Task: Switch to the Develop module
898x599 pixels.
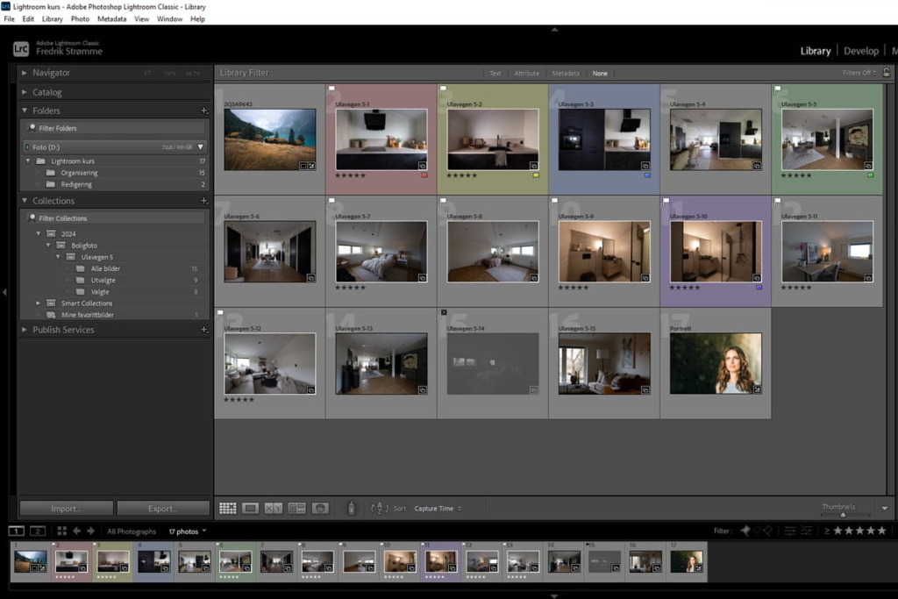Action: click(860, 51)
